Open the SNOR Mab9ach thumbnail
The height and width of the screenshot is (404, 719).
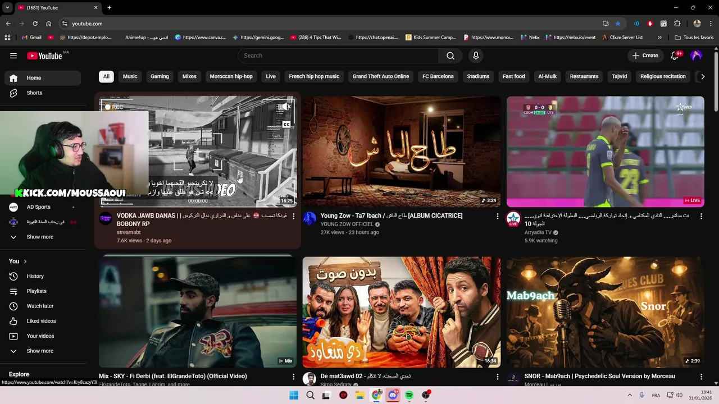coord(605,312)
